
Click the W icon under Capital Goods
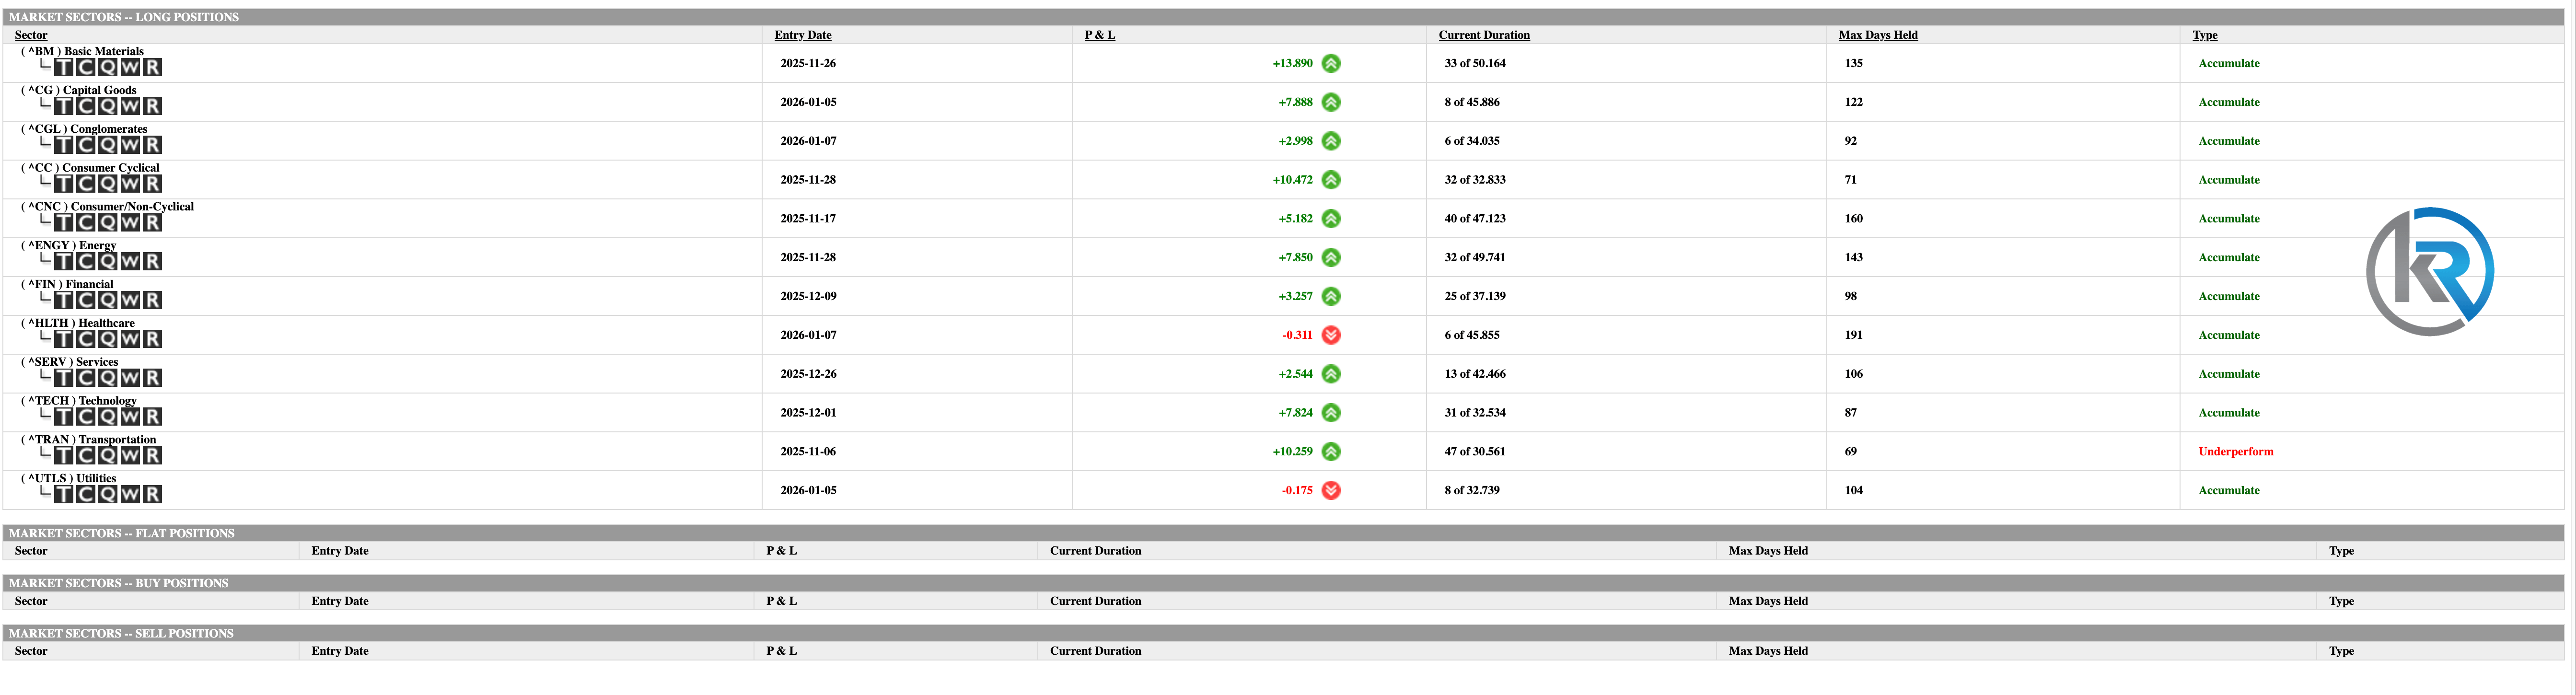pos(130,106)
